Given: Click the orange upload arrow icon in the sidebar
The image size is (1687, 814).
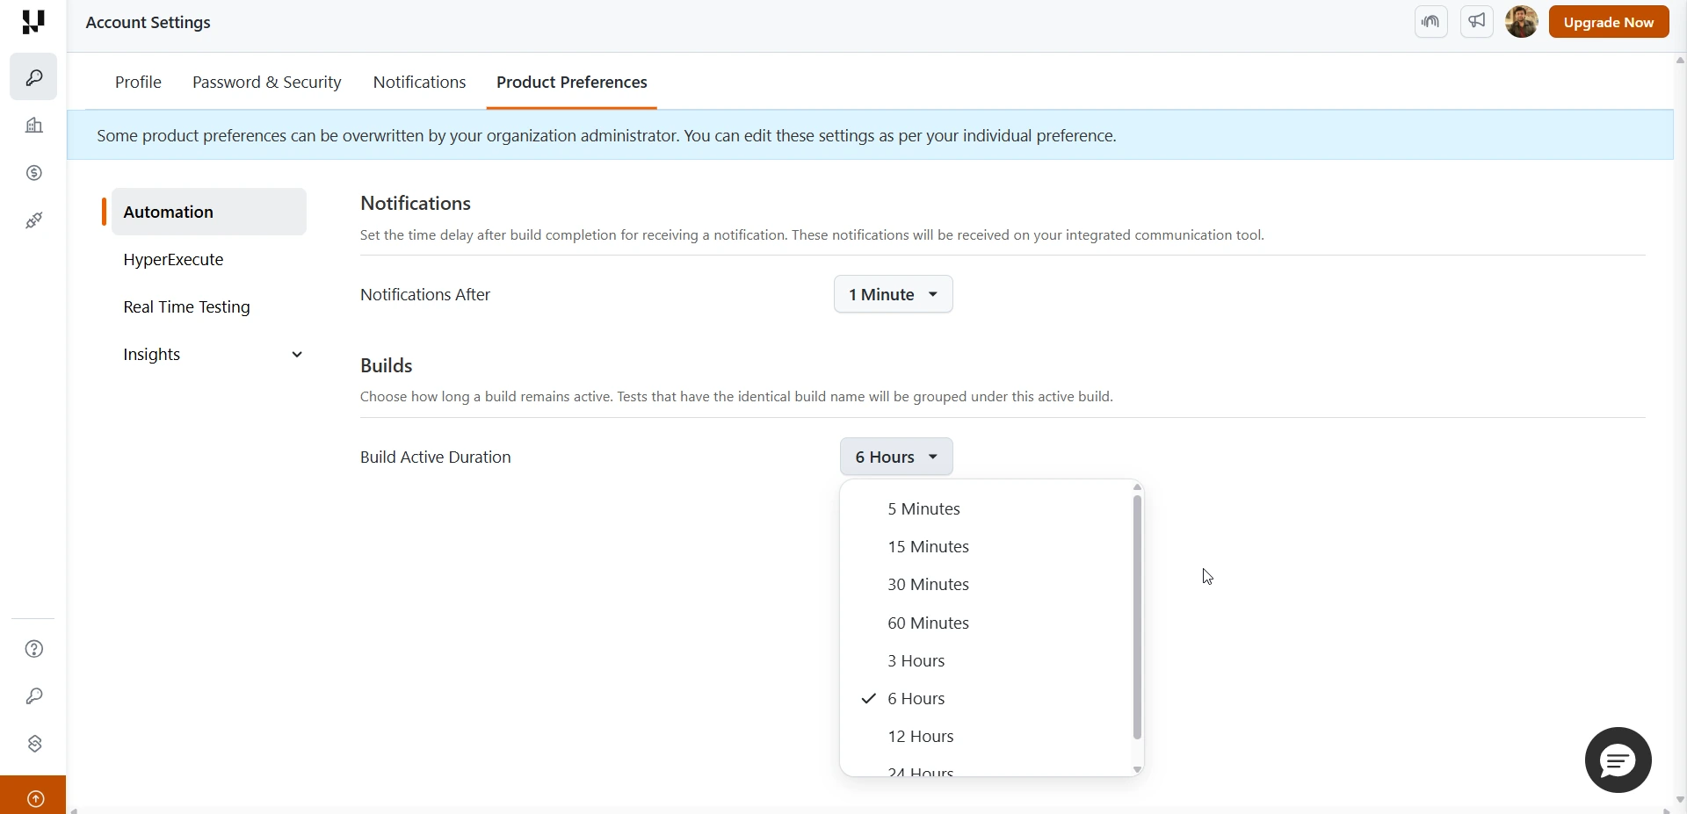Looking at the screenshot, I should (x=33, y=797).
